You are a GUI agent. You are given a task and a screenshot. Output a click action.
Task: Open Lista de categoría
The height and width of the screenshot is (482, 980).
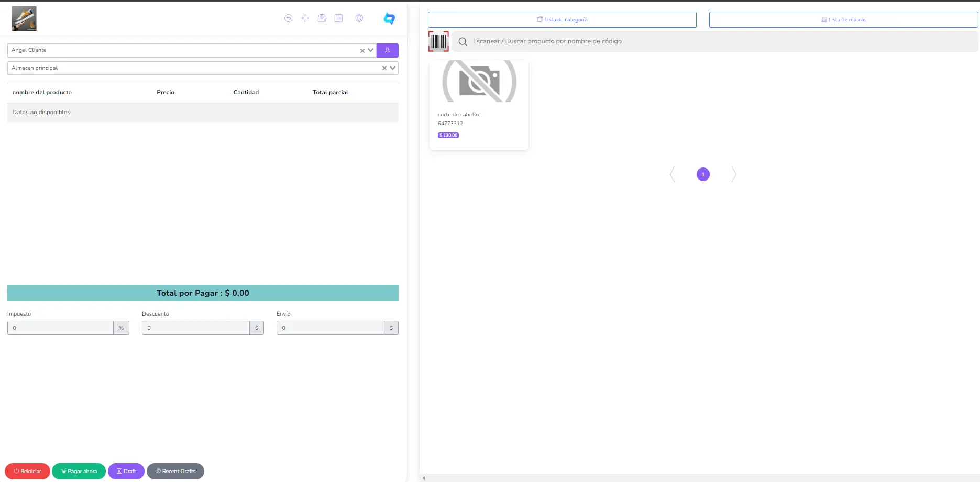click(562, 20)
